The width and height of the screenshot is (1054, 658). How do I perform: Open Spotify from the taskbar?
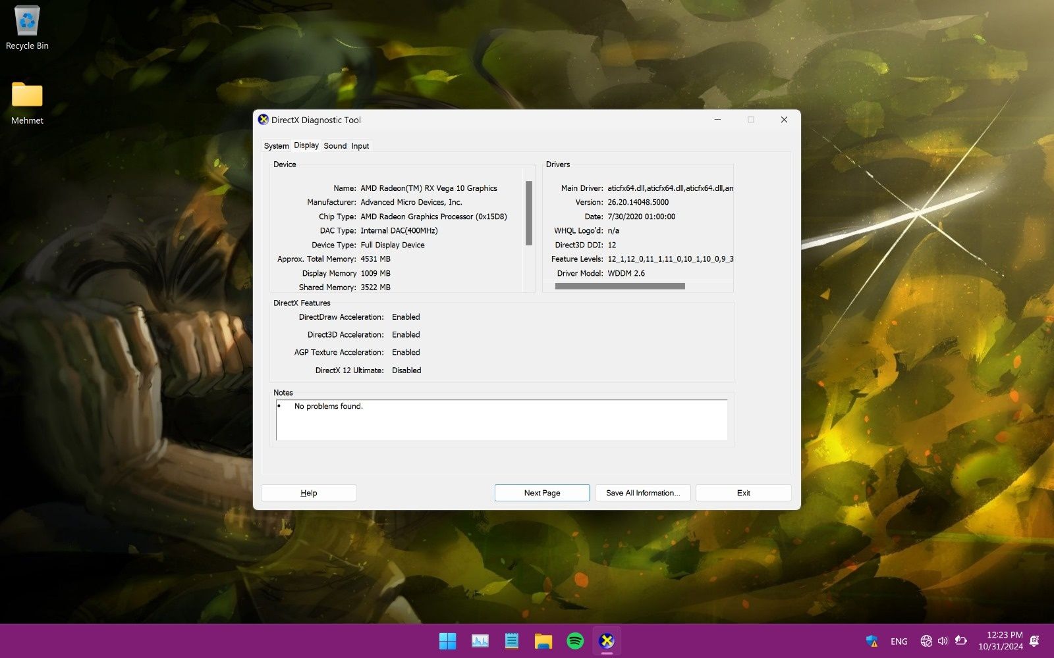pos(575,641)
